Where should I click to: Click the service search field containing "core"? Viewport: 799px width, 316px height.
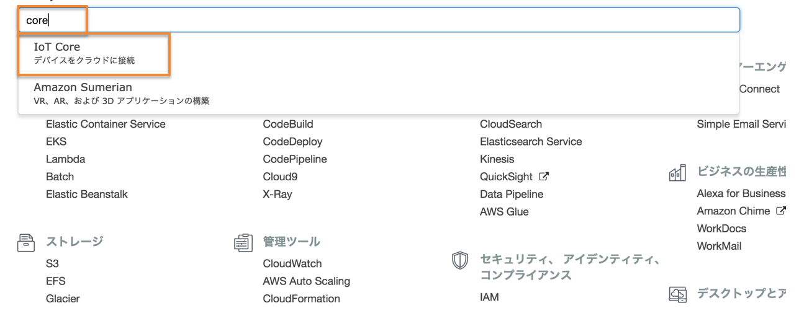[x=379, y=20]
